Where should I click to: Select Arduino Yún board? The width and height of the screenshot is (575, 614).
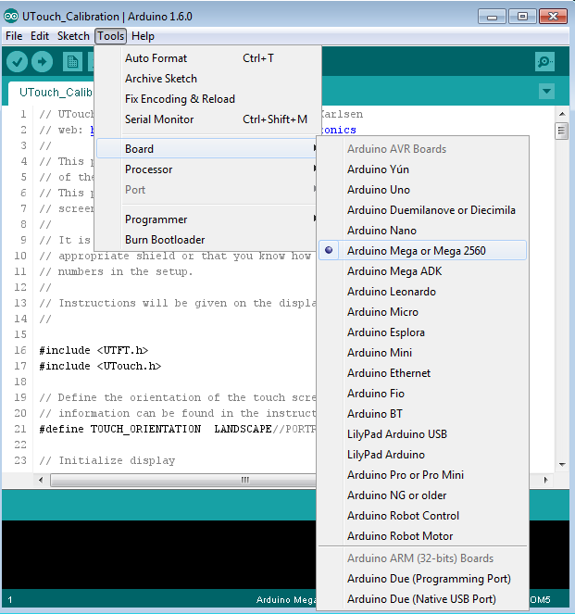(423, 169)
